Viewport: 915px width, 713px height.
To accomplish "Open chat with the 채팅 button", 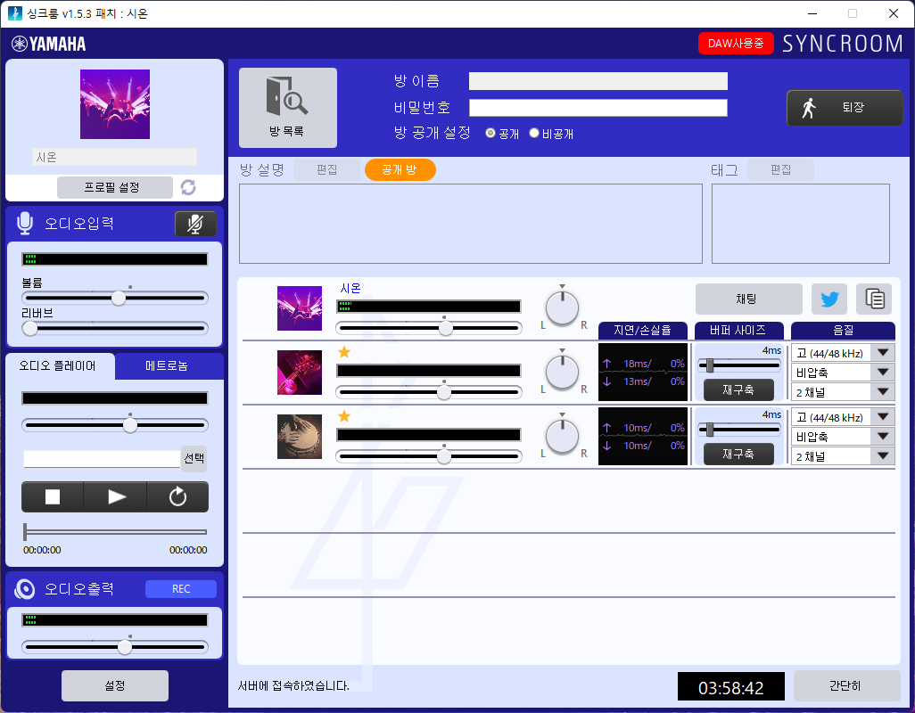I will (748, 299).
